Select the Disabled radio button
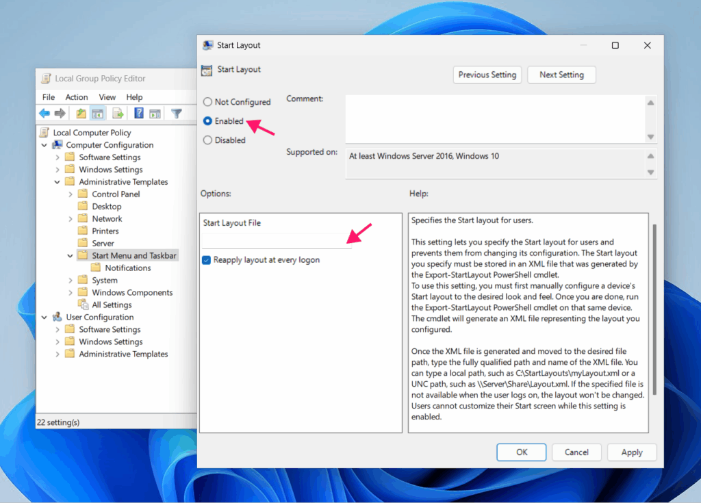701x503 pixels. click(207, 140)
